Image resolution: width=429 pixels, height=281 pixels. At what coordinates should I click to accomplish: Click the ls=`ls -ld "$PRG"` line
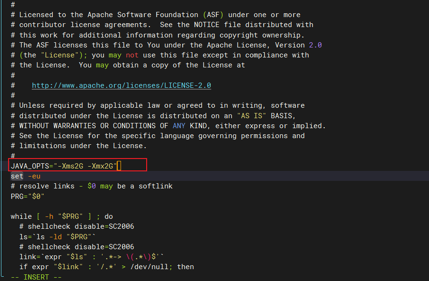(57, 237)
